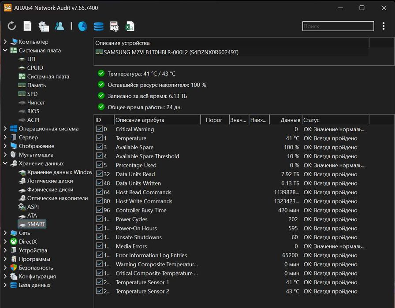Image resolution: width=395 pixels, height=308 pixels.
Task: Open the blue pie chart icon
Action: (82, 26)
